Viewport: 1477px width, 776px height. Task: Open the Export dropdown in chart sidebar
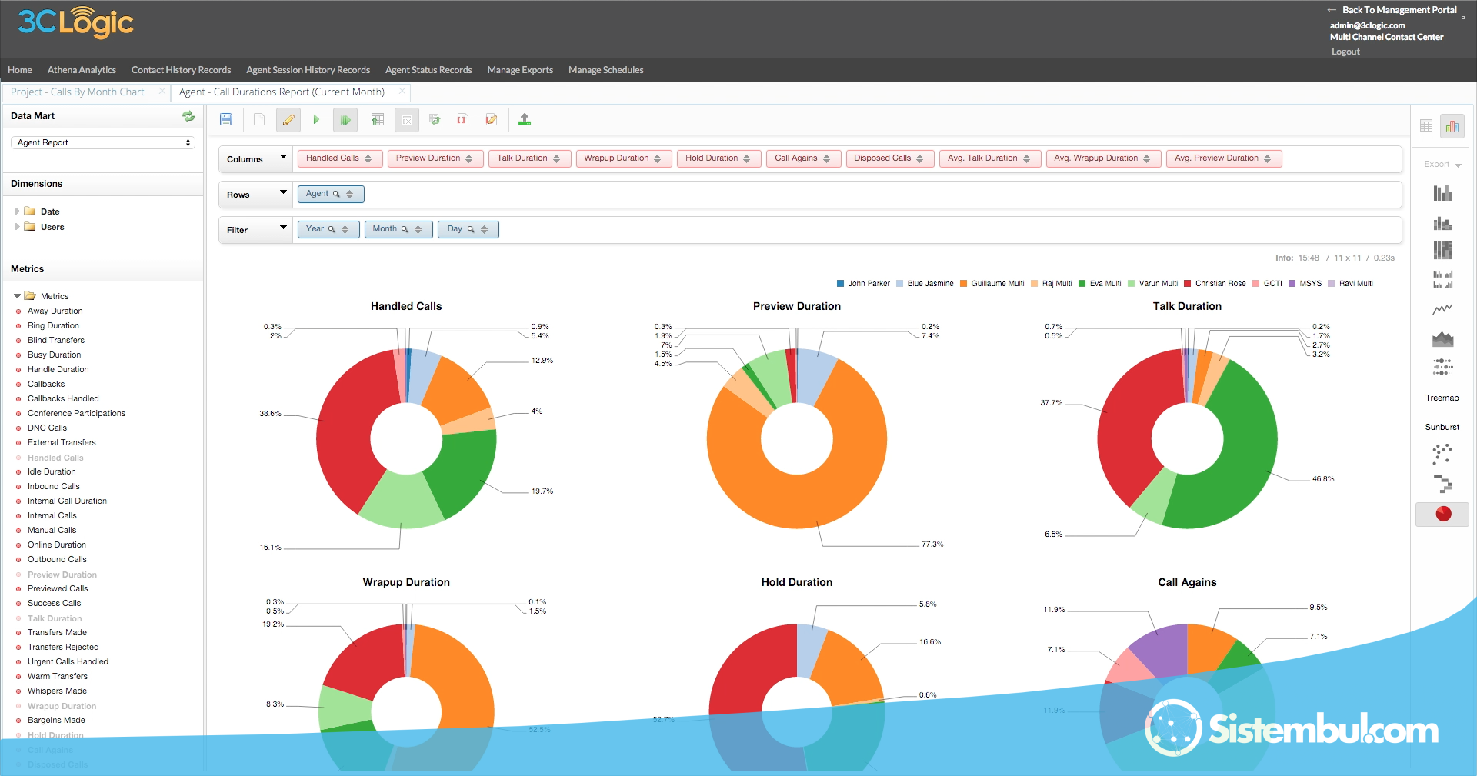tap(1442, 164)
